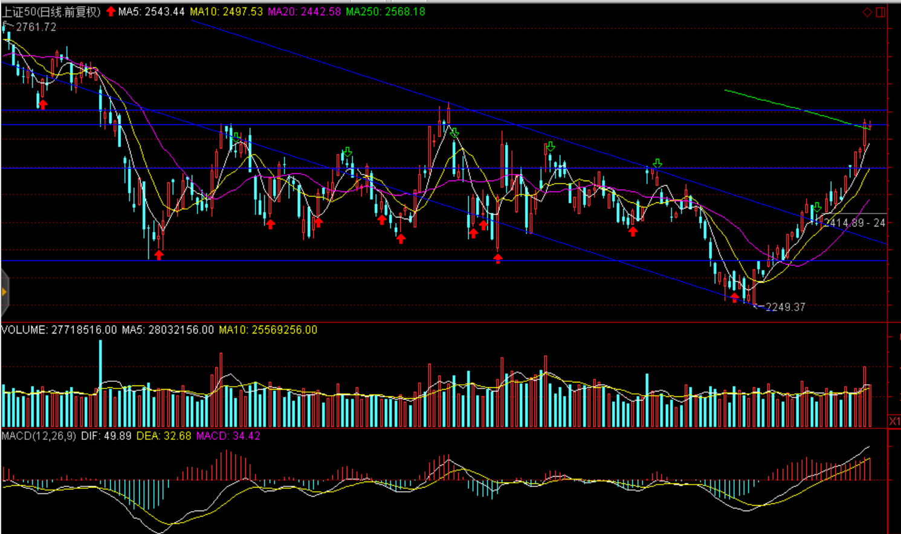The height and width of the screenshot is (534, 901).
Task: Select the MA10 indicator label in header
Action: [x=226, y=11]
